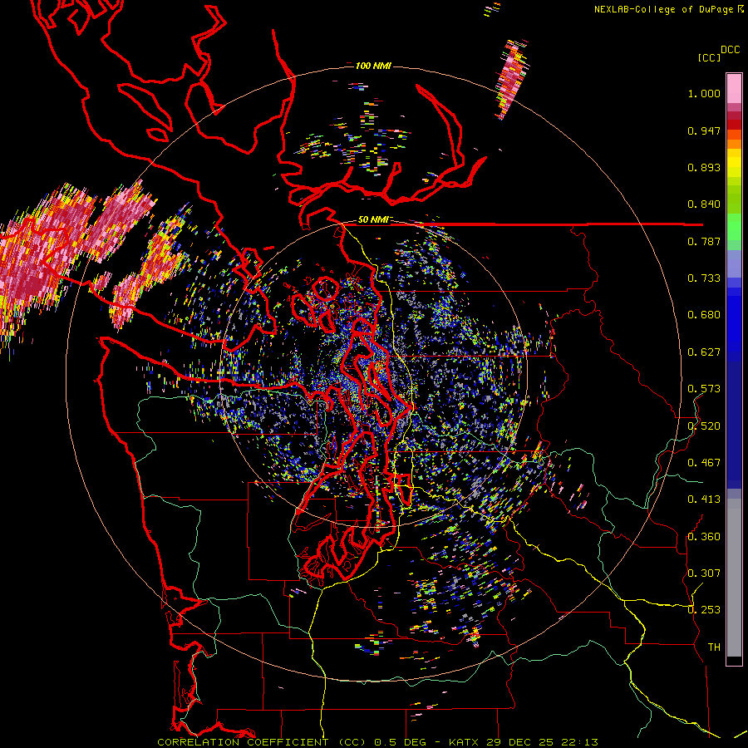Screen dimensions: 748x748
Task: Click the 0.573 scale value
Action: coord(704,389)
